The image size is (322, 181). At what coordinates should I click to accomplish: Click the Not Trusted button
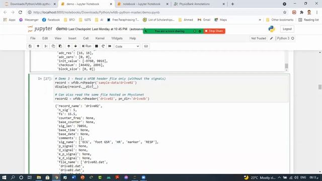[x=259, y=38]
